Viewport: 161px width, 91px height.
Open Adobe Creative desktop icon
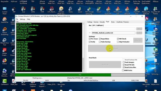point(5,52)
